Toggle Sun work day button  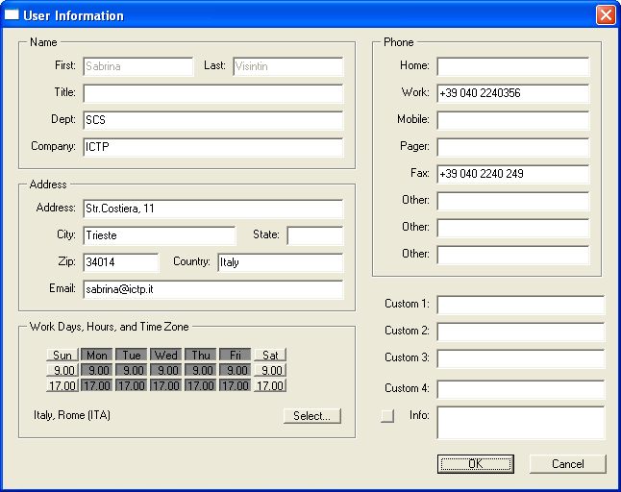[62, 355]
